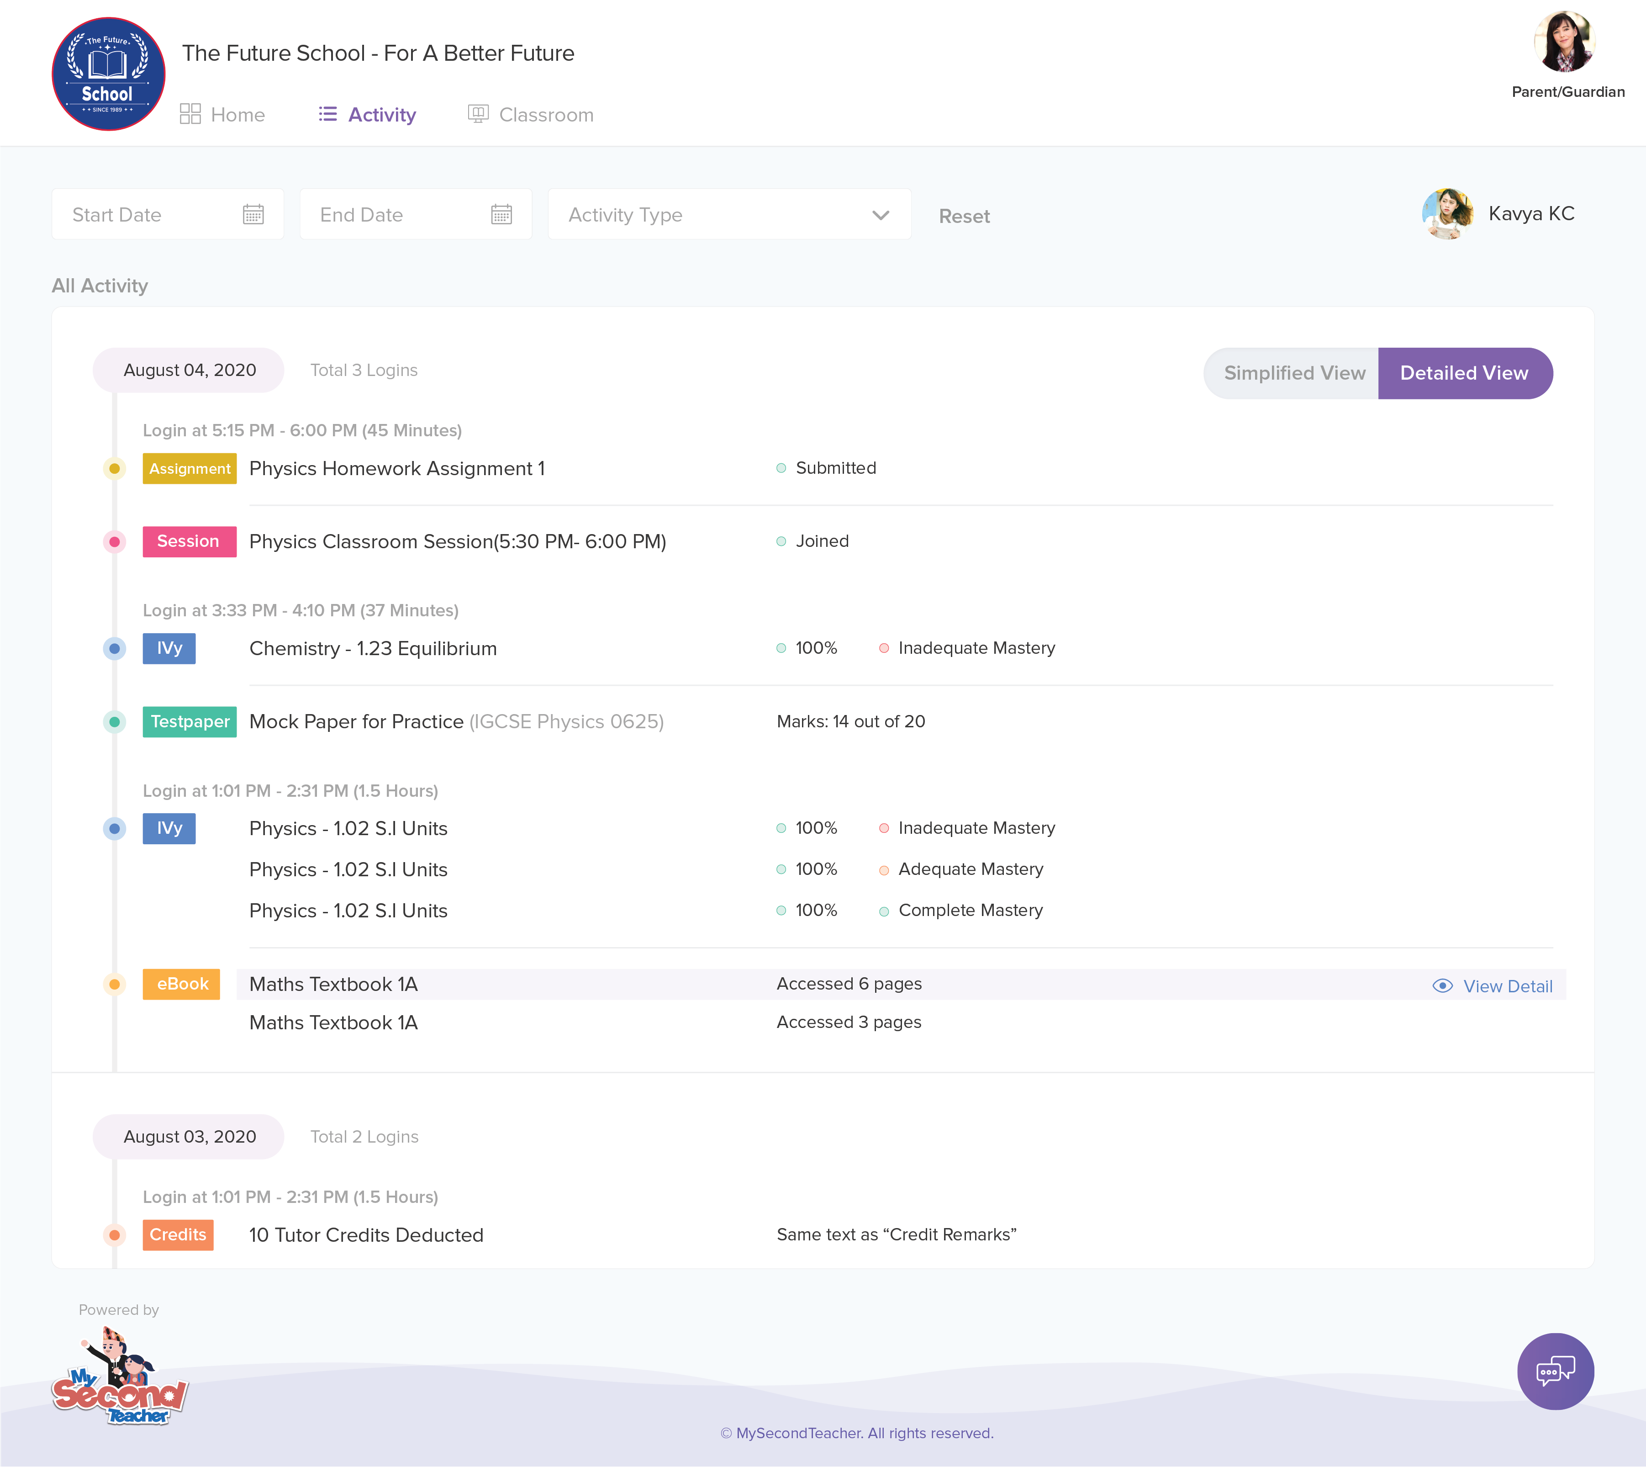
Task: Open Physics Homework Assignment 1
Action: pos(397,468)
